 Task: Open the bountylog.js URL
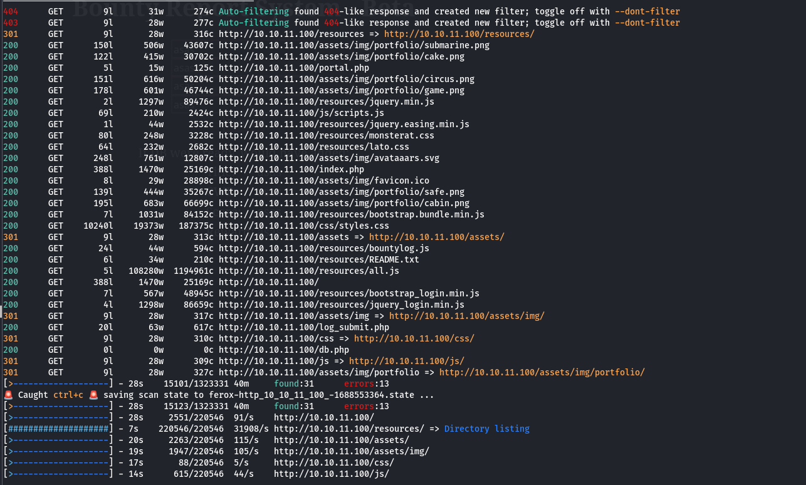324,248
